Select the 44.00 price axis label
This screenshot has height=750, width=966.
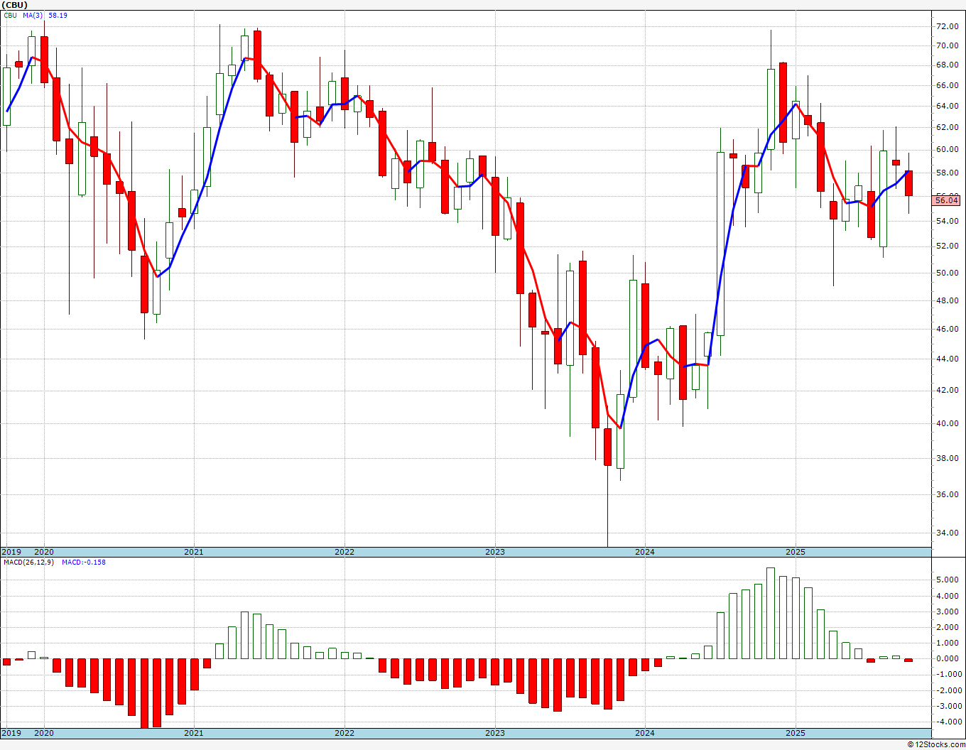pyautogui.click(x=947, y=359)
